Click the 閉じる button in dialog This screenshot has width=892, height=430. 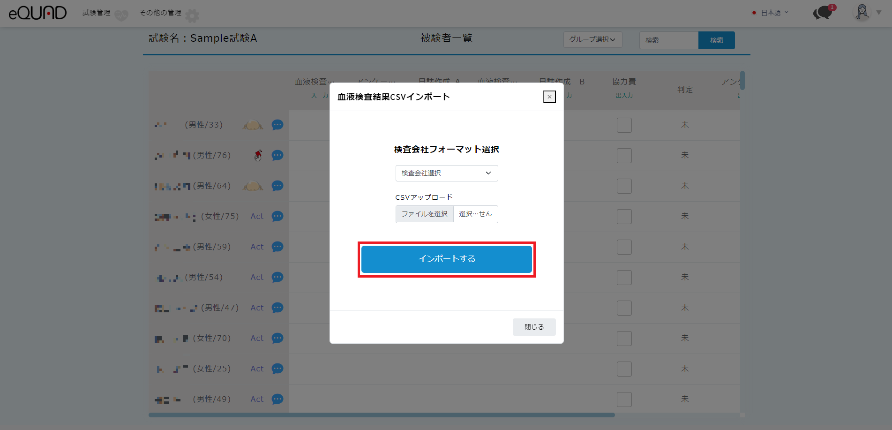pyautogui.click(x=534, y=327)
